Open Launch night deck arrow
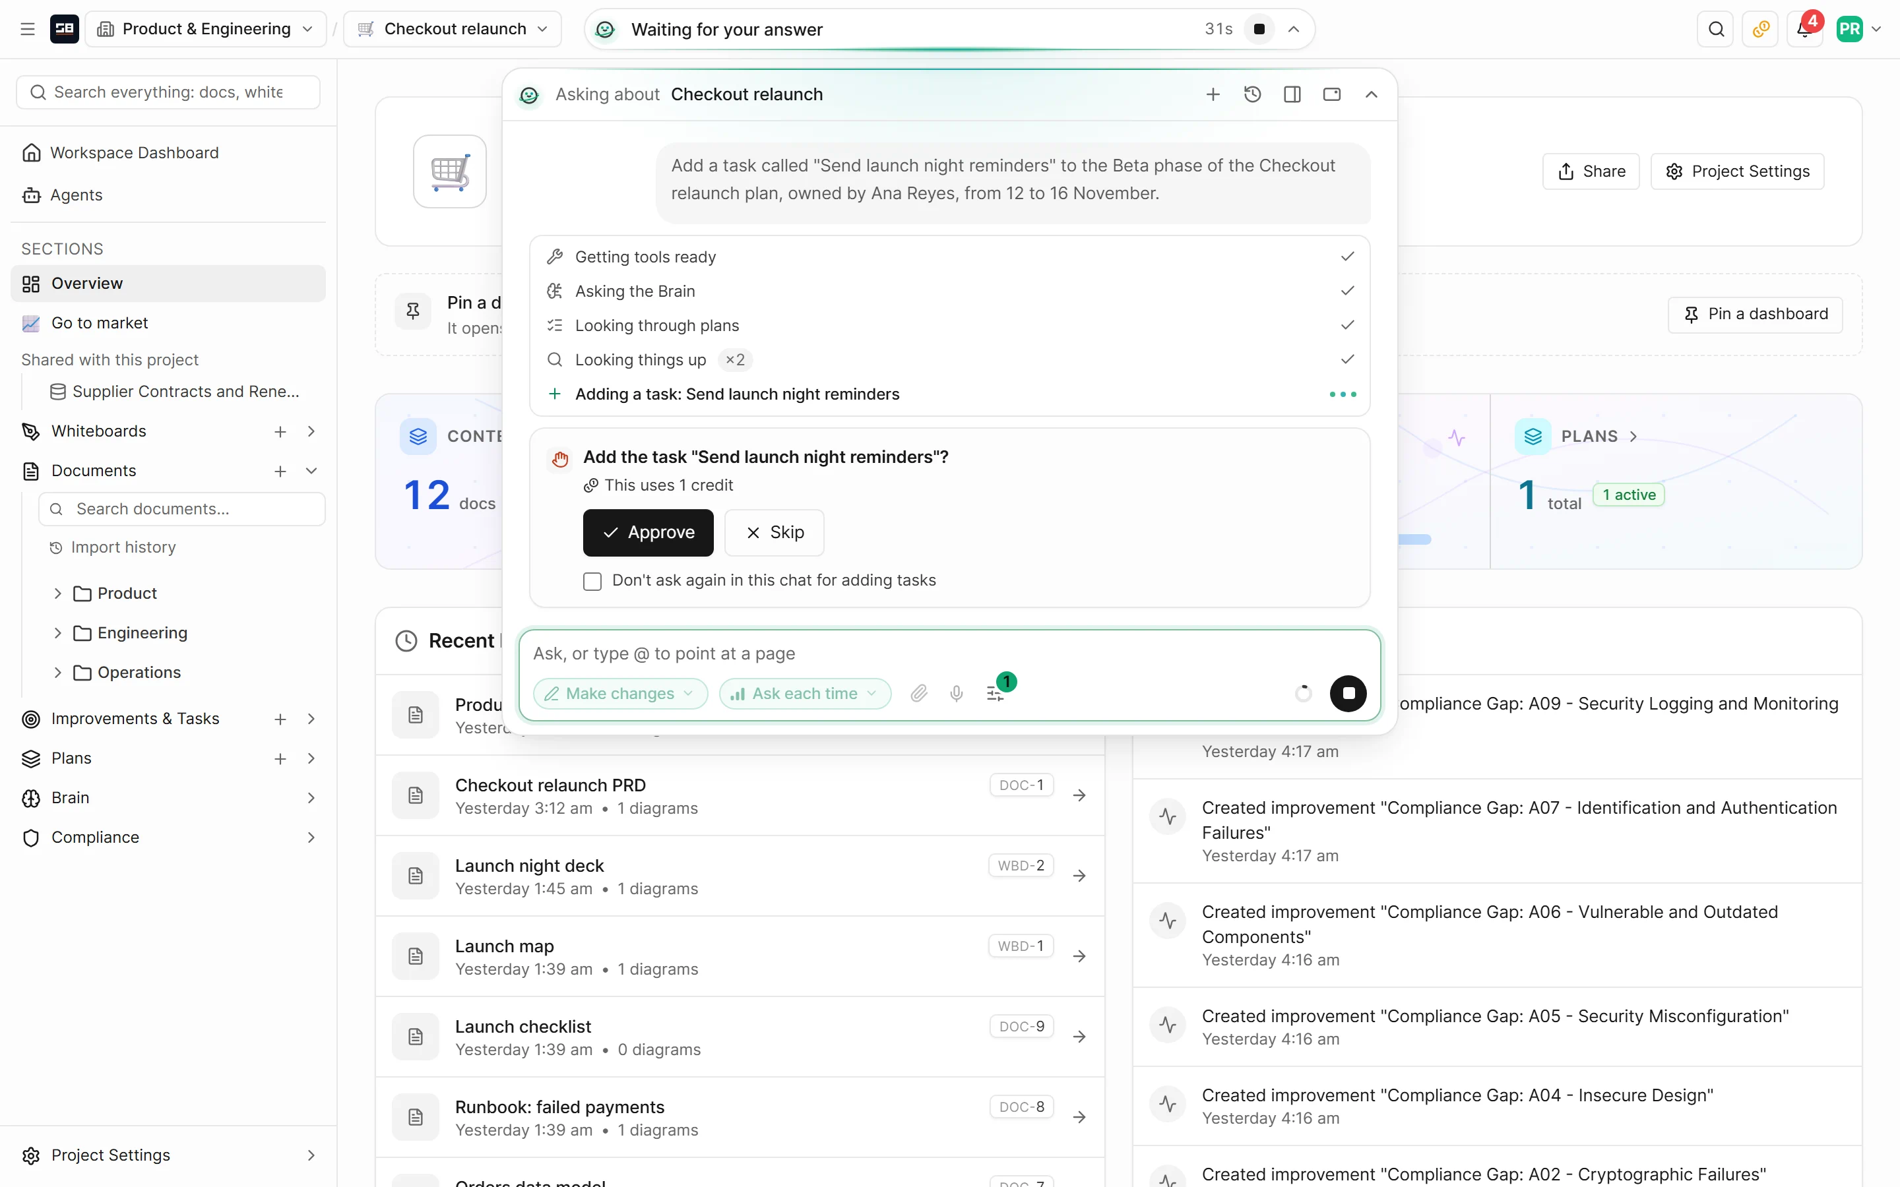This screenshot has height=1187, width=1900. coord(1079,875)
